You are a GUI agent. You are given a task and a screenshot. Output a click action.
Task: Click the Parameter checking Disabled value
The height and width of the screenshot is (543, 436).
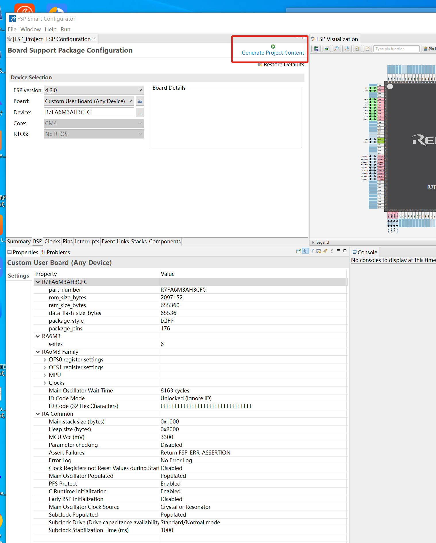[171, 445]
